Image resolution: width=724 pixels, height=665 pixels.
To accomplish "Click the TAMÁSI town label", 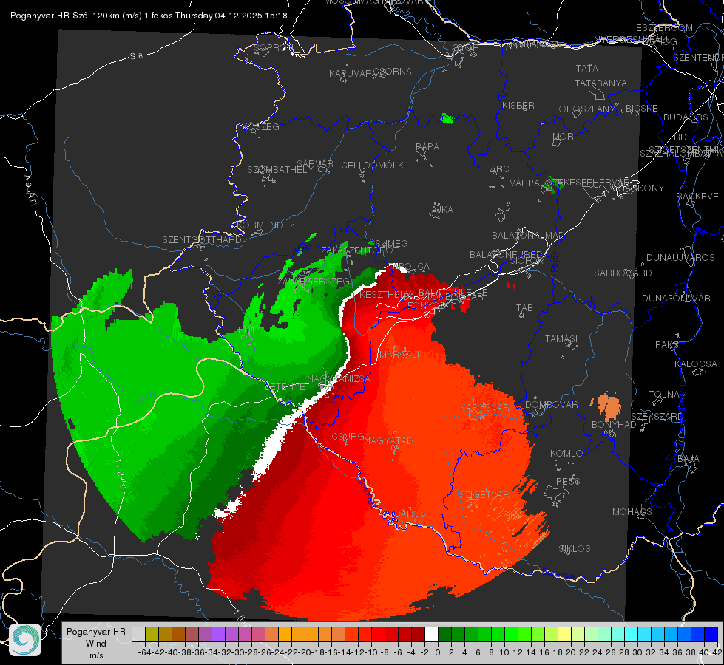I will pyautogui.click(x=561, y=339).
